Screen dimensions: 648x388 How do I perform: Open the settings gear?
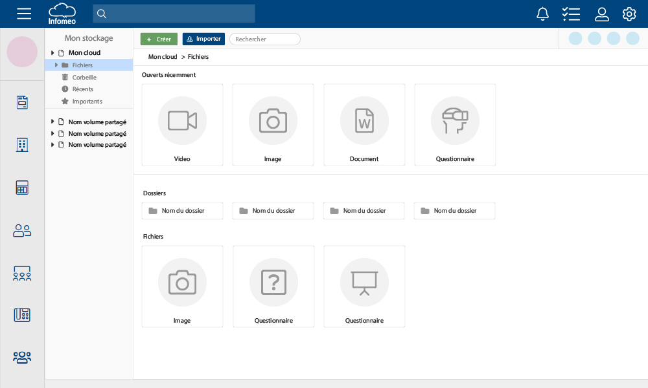[629, 14]
